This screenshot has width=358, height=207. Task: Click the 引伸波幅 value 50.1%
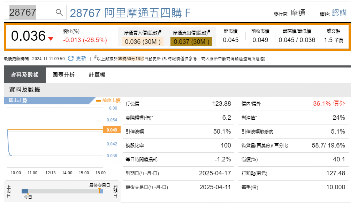coord(222,132)
